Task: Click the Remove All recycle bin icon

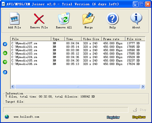Action: [64, 18]
